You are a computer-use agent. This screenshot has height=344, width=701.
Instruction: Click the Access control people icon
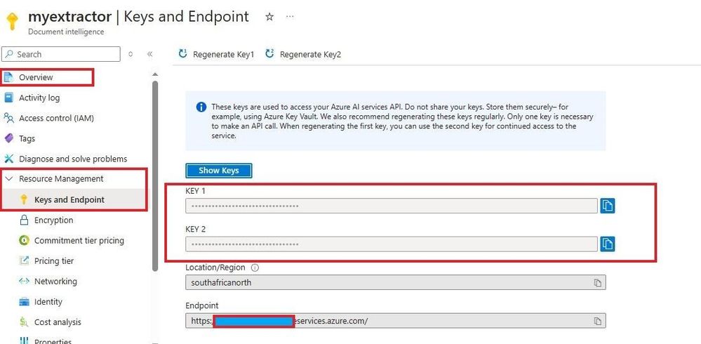pyautogui.click(x=8, y=118)
